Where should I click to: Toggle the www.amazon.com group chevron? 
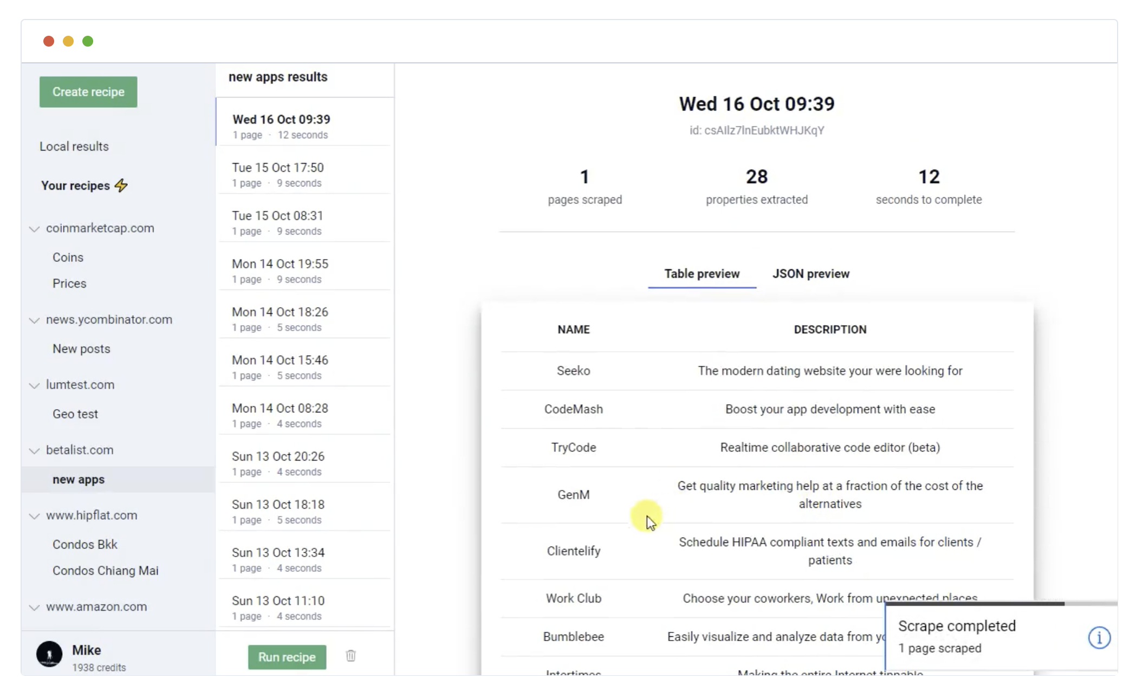34,607
